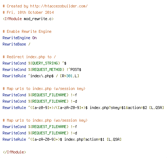Screen dimensions: 167x158
Task: Click the [L,QSA] flags on skey rule
Action: pos(156,108)
